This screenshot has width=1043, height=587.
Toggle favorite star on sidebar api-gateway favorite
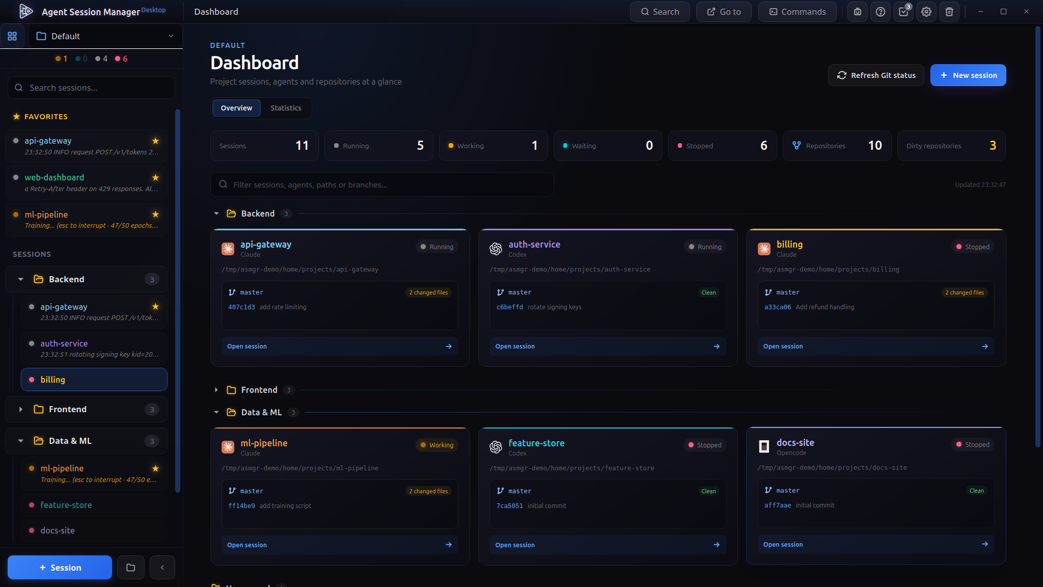coord(156,141)
